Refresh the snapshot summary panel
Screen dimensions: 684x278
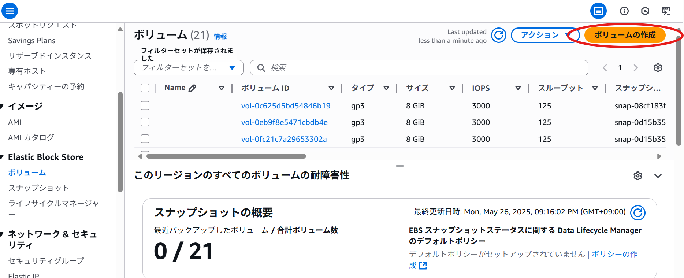click(637, 213)
